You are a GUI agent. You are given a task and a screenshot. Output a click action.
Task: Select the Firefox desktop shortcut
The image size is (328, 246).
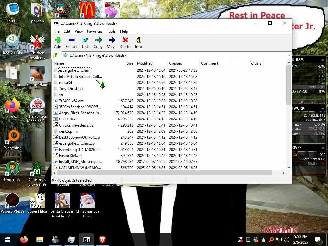pyautogui.click(x=12, y=108)
